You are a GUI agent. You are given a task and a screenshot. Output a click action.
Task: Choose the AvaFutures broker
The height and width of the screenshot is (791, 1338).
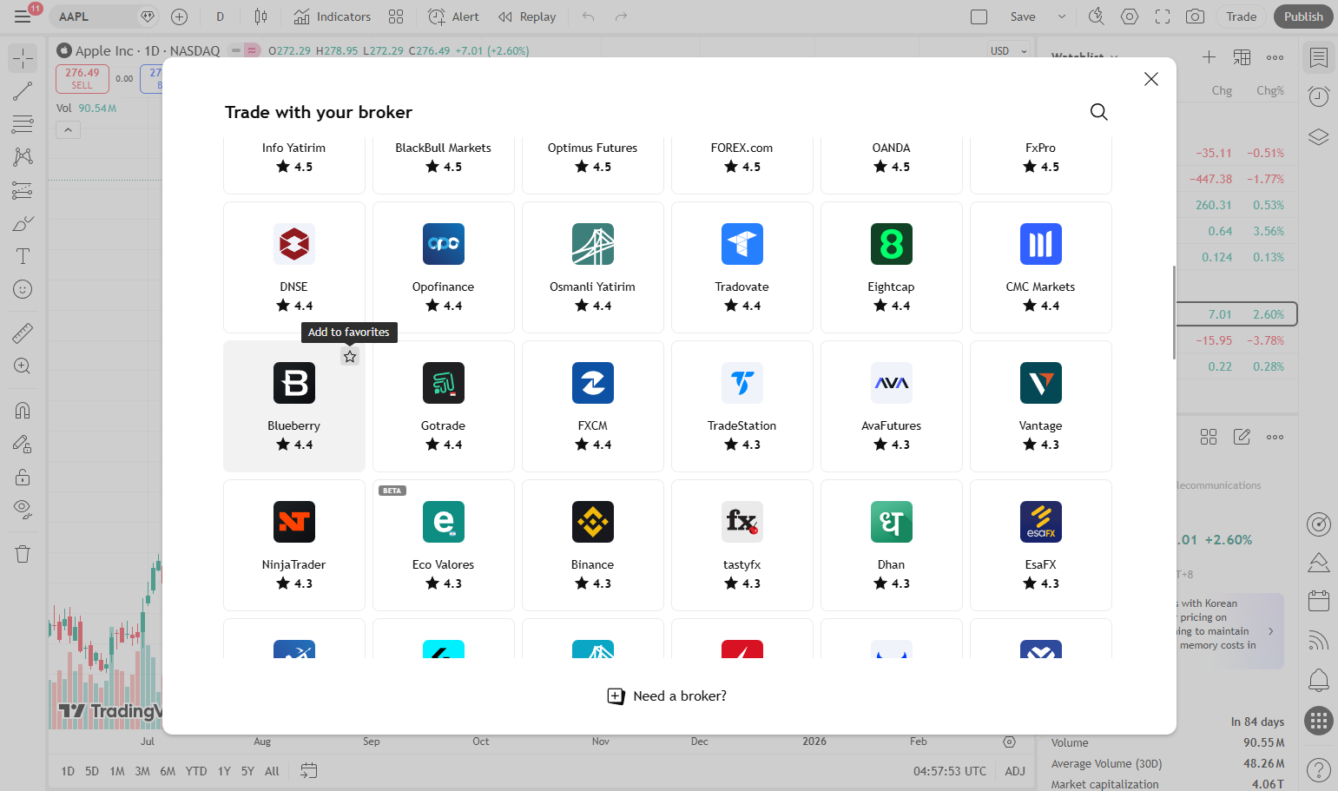coord(892,406)
